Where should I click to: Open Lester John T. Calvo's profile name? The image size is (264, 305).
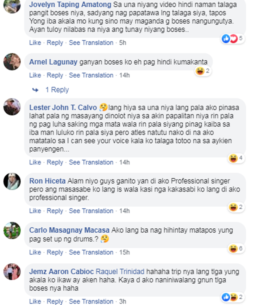(x=63, y=108)
